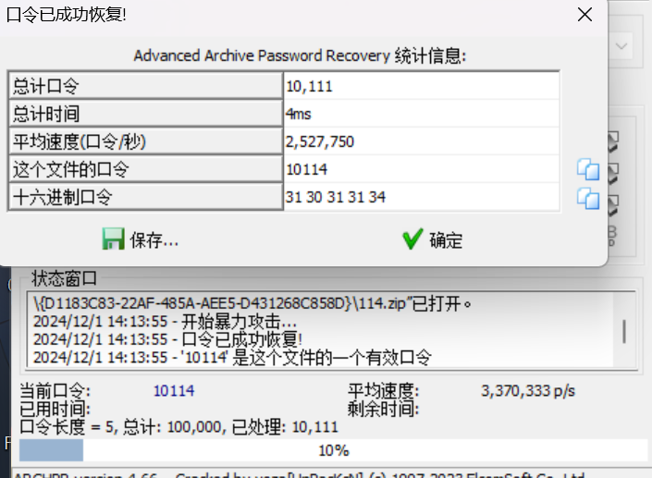Copy the recovered password 10114
This screenshot has height=478, width=652.
588,169
